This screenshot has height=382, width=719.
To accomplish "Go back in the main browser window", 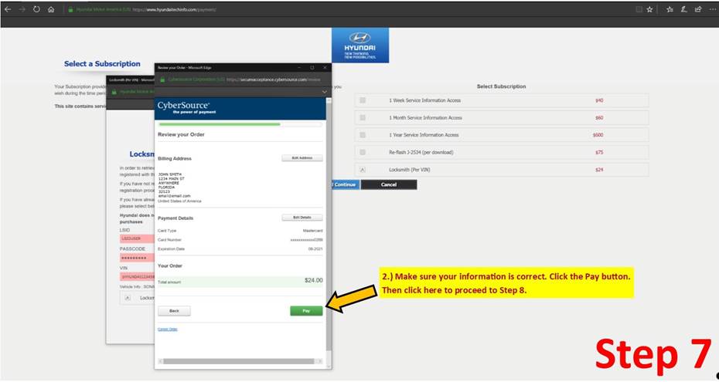I will (x=7, y=9).
